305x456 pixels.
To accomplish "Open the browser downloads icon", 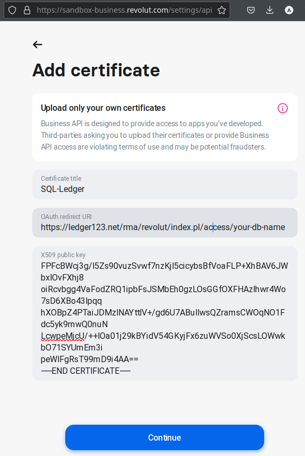I will 270,10.
